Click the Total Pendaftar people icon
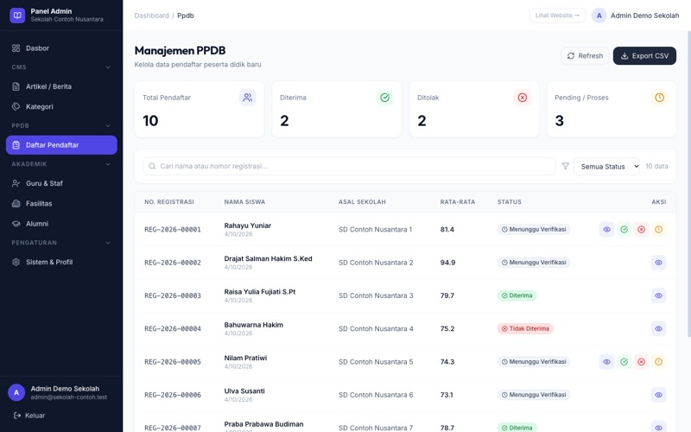Viewport: 691px width, 432px height. (x=248, y=98)
